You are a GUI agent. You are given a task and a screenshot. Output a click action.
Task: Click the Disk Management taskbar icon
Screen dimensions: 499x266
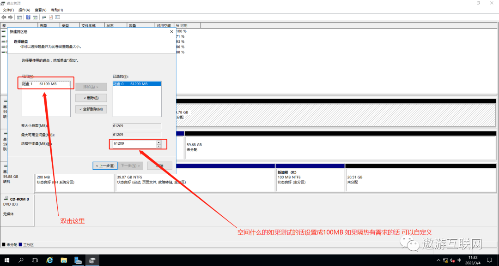point(92,260)
